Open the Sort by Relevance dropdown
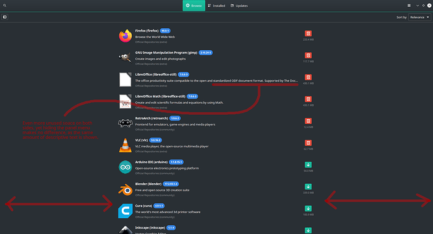This screenshot has width=433, height=234. (419, 17)
